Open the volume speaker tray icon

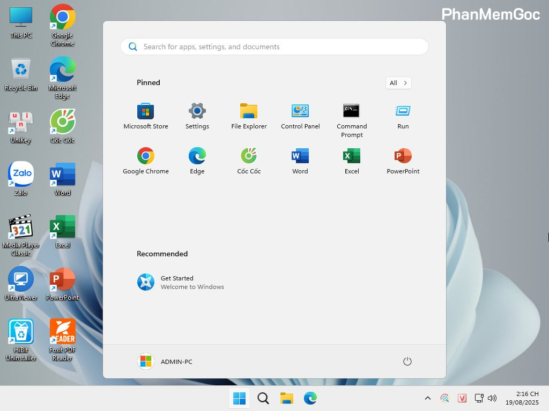(x=492, y=398)
